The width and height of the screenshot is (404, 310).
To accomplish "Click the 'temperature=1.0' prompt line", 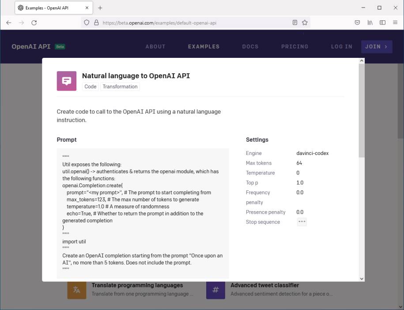I will tap(118, 206).
